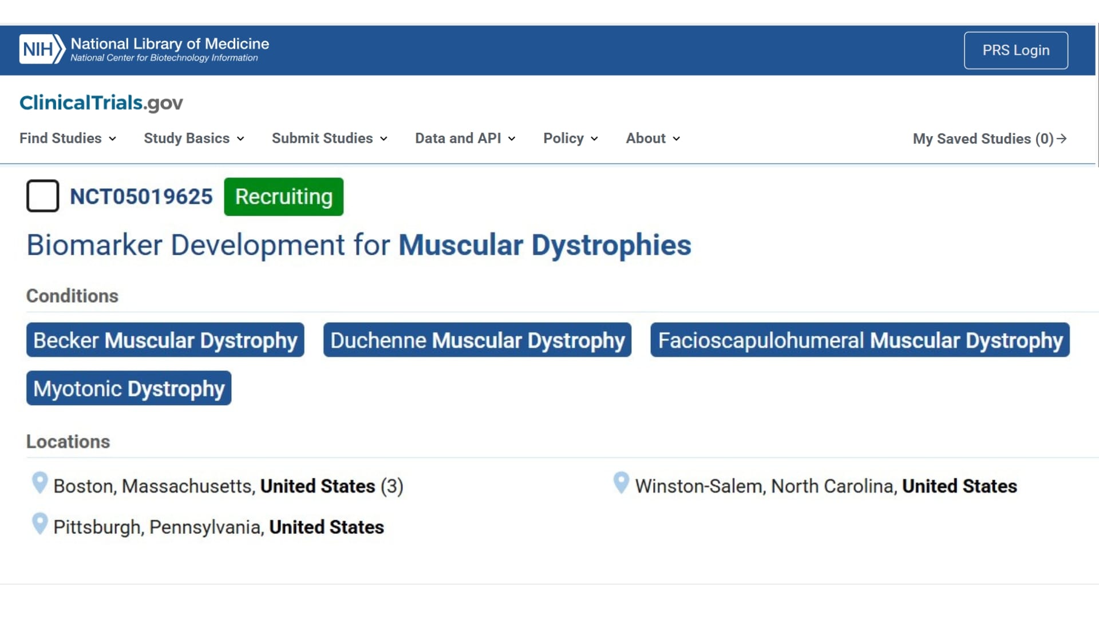Tick the checkbox beside NCT05019625
The height and width of the screenshot is (618, 1099).
click(x=43, y=196)
